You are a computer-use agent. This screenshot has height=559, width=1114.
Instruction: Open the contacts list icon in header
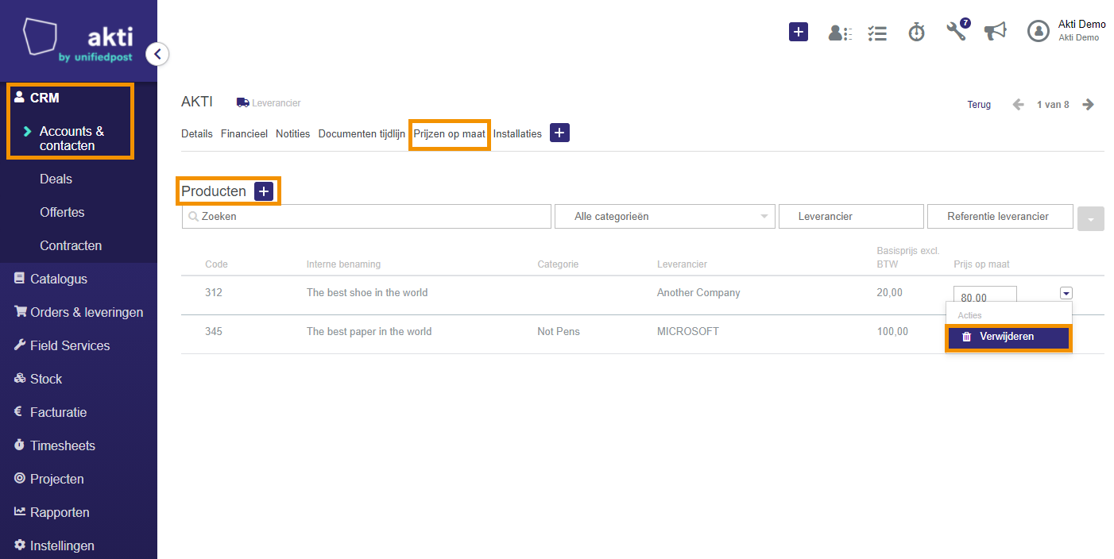pyautogui.click(x=840, y=33)
